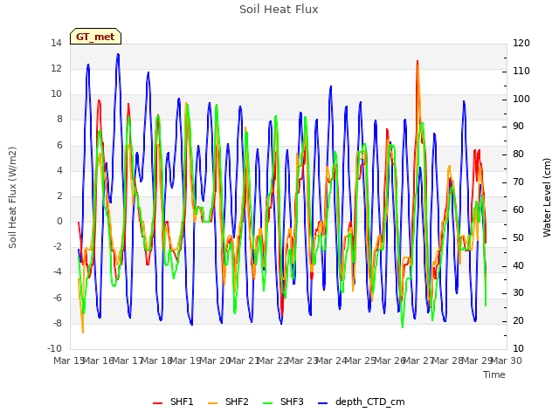This screenshot has width=559, height=419.
Task: Toggle the SHF3 legend entry
Action: click(x=283, y=402)
